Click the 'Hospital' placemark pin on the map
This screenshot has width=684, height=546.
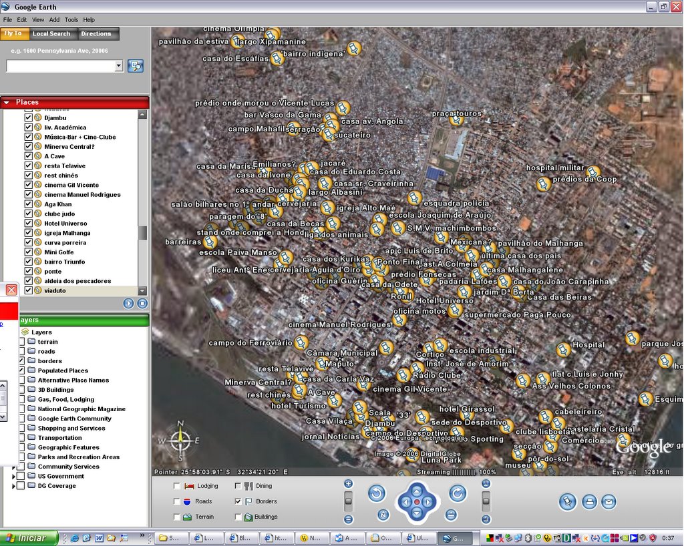563,350
